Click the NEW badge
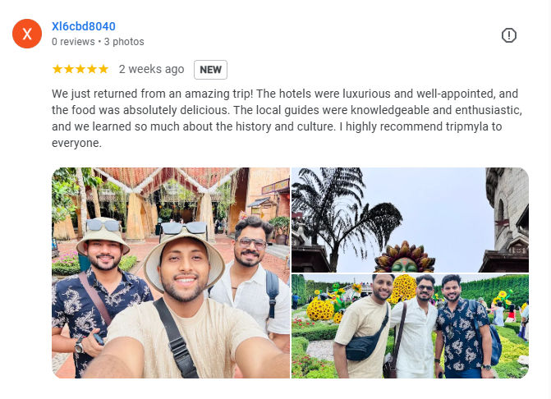 [x=210, y=70]
